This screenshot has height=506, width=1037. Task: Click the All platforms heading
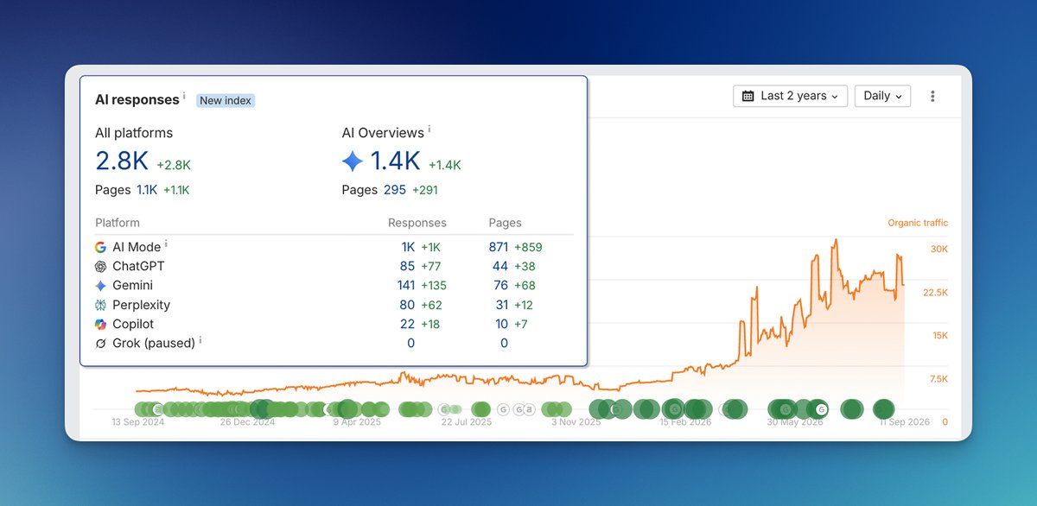pyautogui.click(x=134, y=133)
